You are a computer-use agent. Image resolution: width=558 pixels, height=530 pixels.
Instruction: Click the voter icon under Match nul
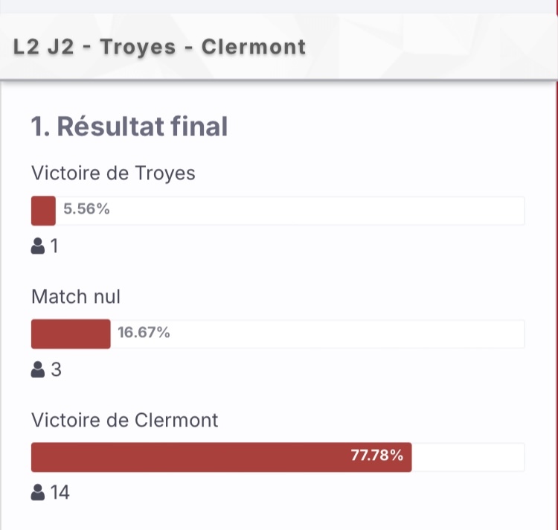[x=38, y=369]
